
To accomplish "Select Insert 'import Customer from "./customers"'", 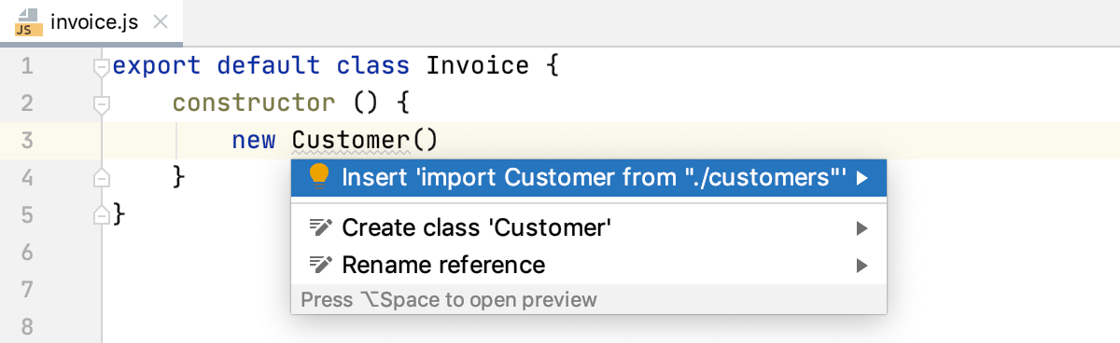I will pyautogui.click(x=589, y=177).
